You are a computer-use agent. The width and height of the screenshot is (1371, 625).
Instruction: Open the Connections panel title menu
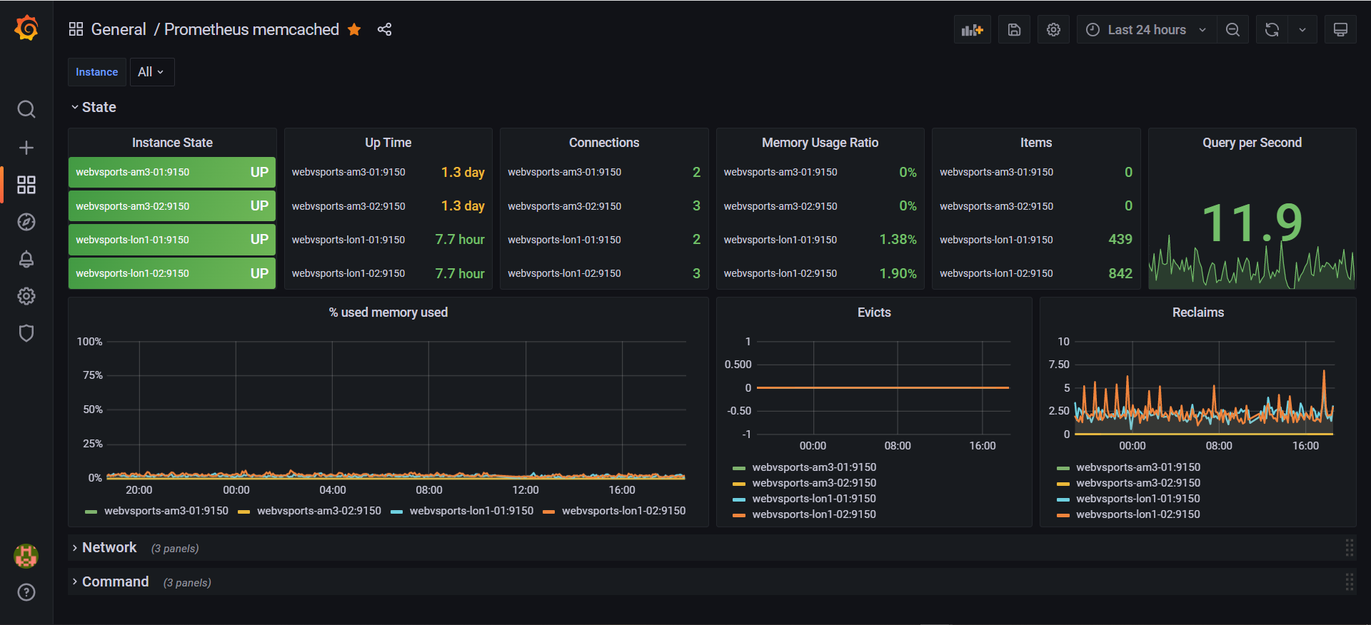click(604, 143)
